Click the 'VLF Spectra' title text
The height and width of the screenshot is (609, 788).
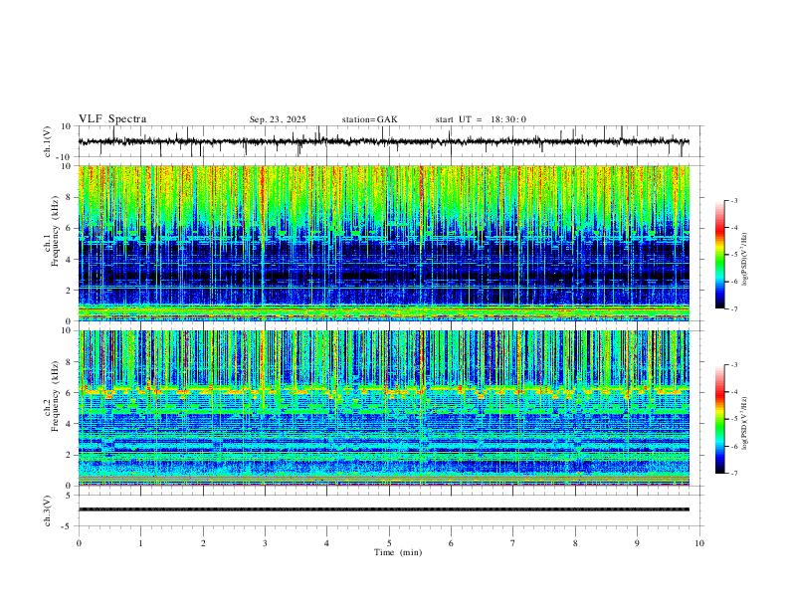tap(112, 119)
